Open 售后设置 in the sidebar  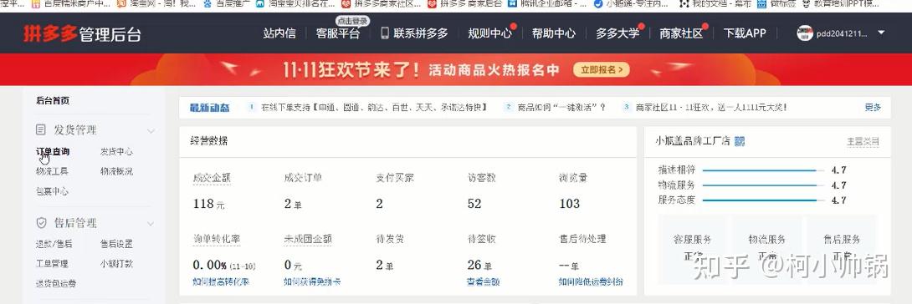pos(116,244)
